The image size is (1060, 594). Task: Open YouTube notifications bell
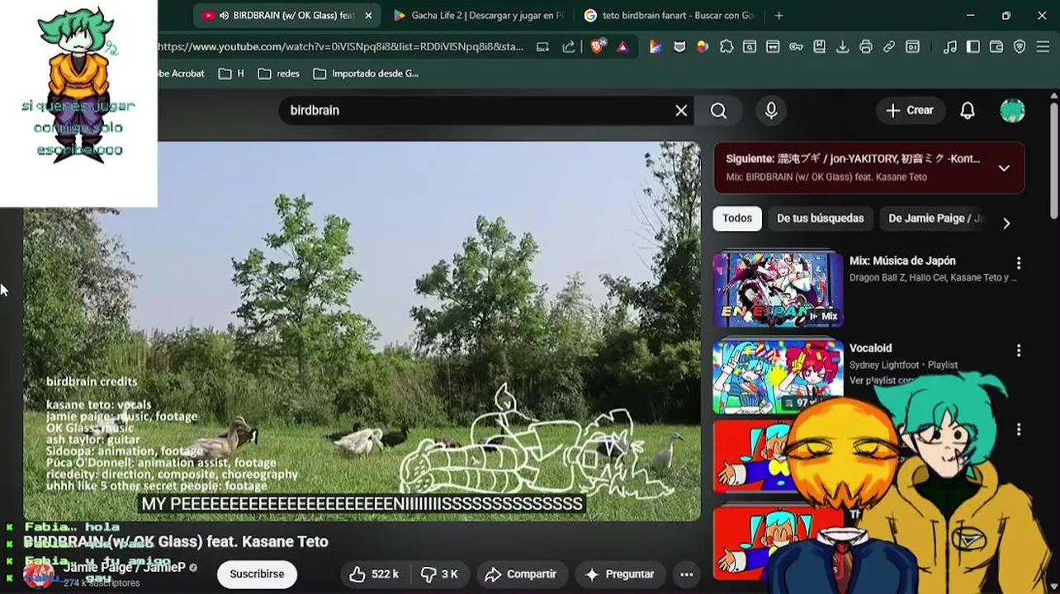click(x=968, y=111)
